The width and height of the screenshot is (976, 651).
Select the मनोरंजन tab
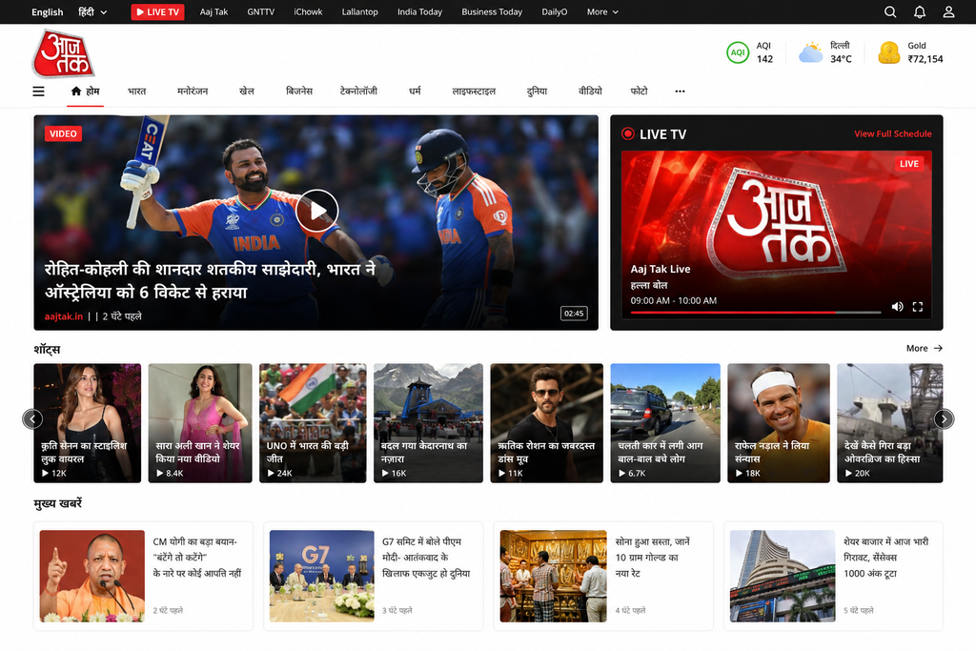[193, 92]
